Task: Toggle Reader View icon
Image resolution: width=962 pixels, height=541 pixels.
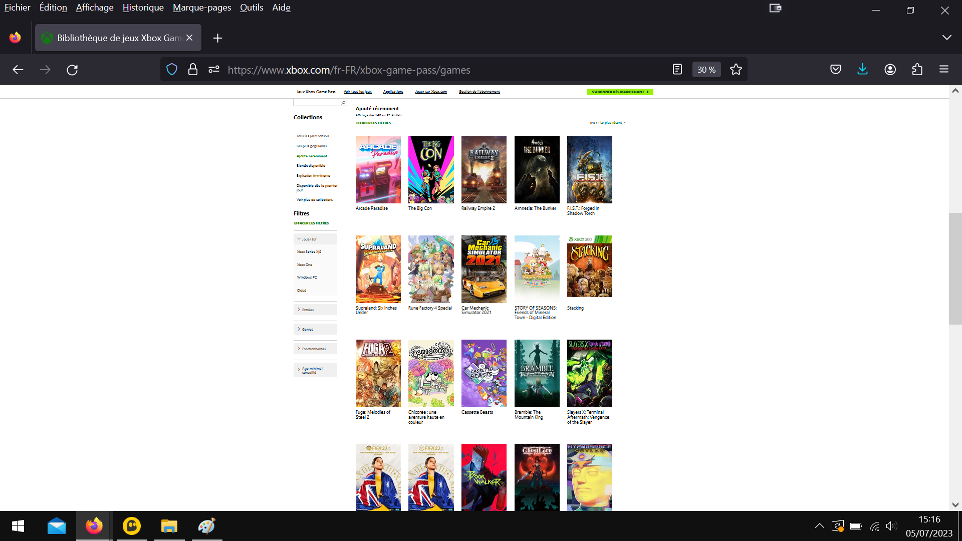Action: (x=677, y=70)
